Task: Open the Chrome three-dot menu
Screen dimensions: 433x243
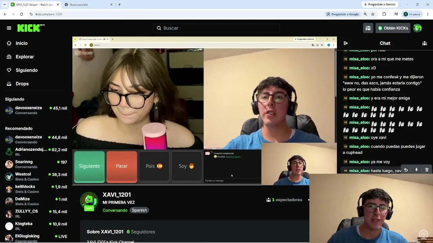Action: 428,14
